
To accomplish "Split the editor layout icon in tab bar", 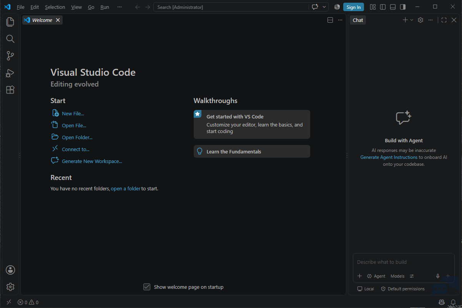I will [330, 20].
